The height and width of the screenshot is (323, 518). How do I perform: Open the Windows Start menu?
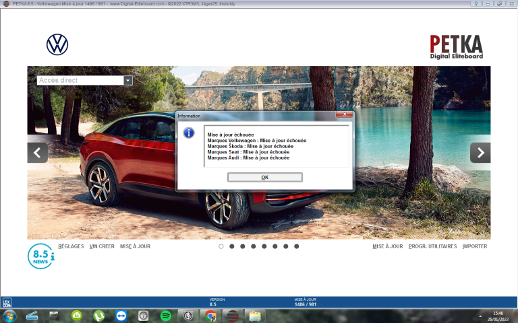(9, 316)
